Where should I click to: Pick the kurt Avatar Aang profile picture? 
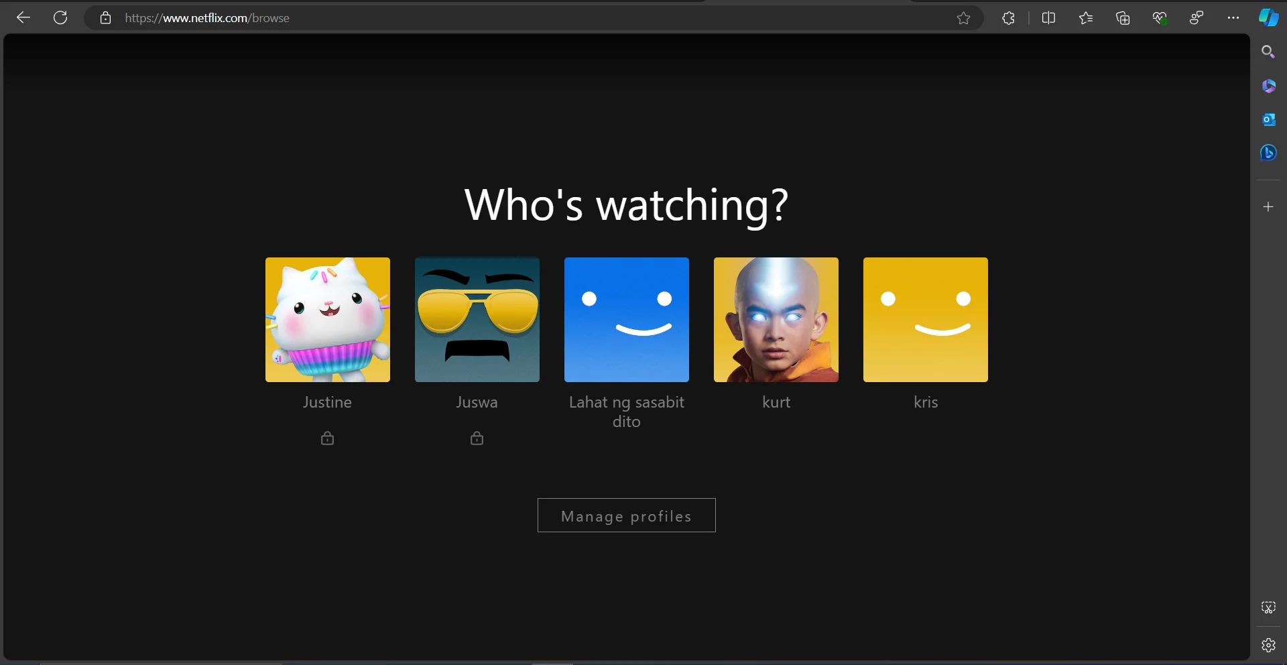[776, 320]
